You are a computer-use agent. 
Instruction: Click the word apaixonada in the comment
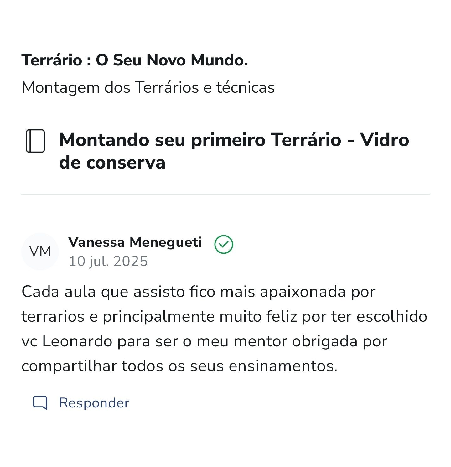point(303,292)
